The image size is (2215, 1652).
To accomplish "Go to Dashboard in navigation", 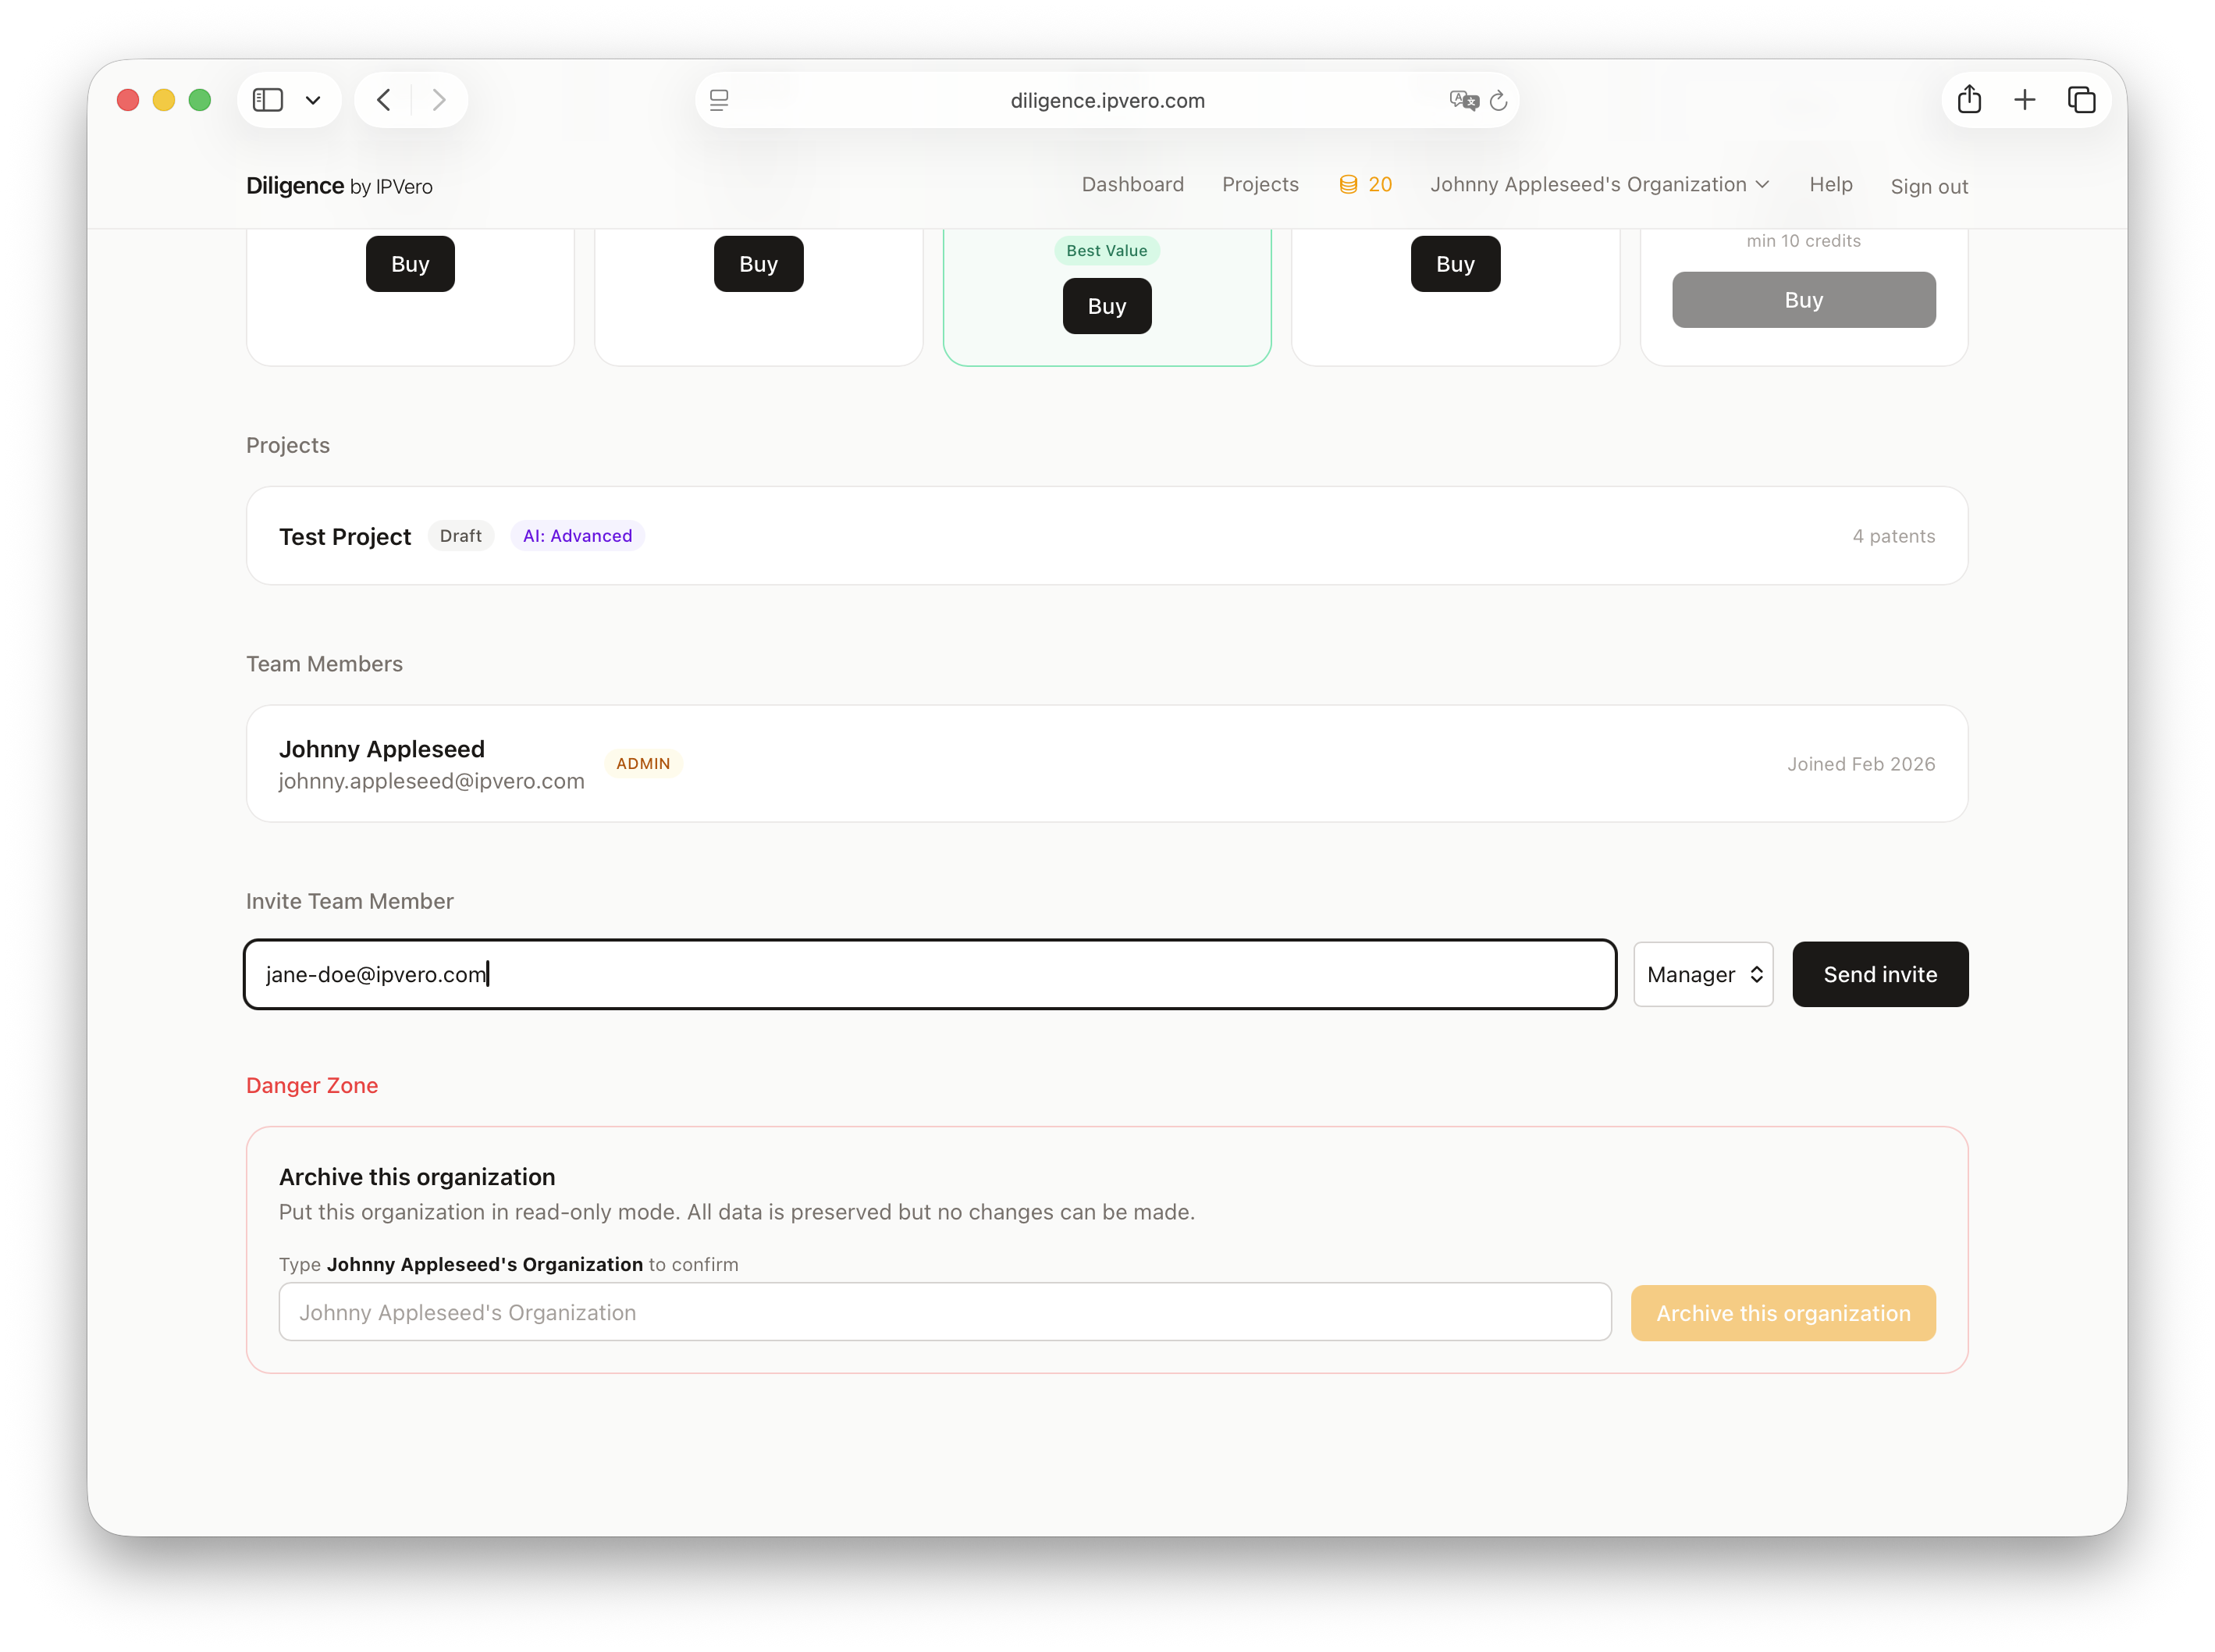I will point(1132,185).
